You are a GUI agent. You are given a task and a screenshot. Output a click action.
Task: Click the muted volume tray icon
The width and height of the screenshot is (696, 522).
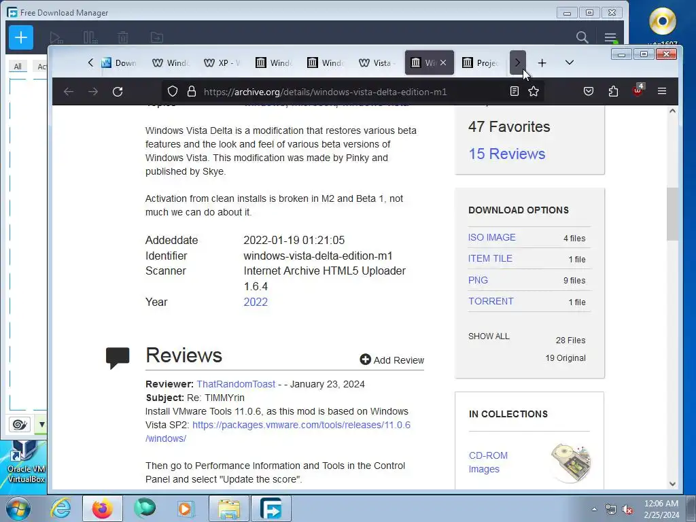[x=627, y=510]
